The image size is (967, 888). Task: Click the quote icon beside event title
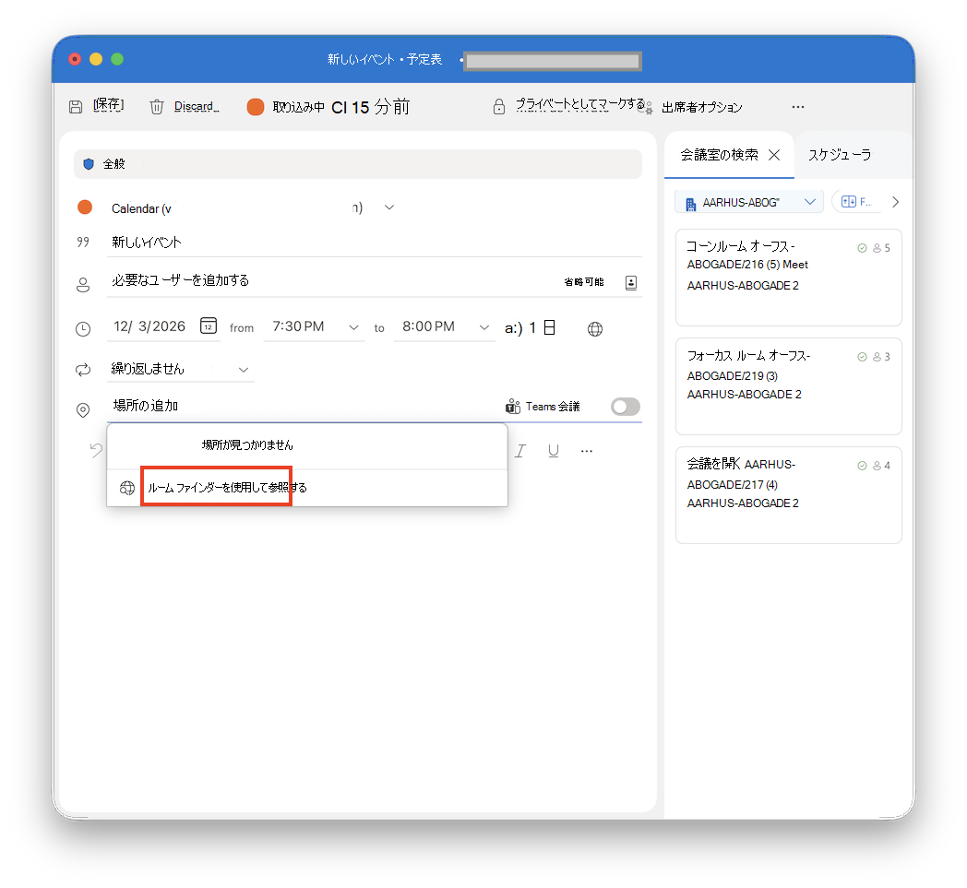coord(83,243)
